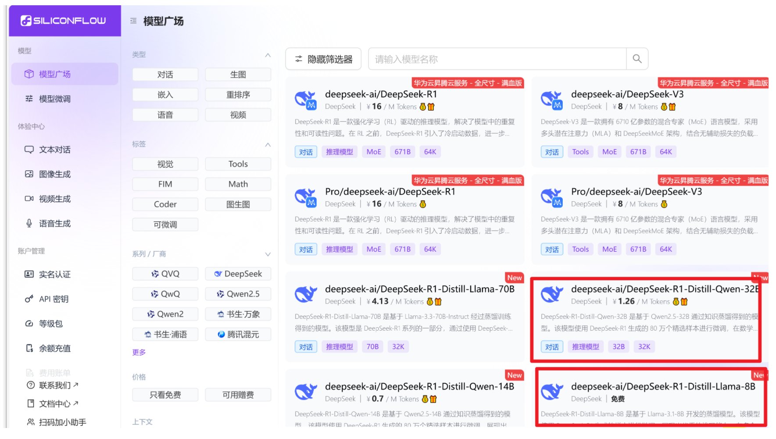This screenshot has width=776, height=439.
Task: Collapse the 类型 filter section
Action: [268, 55]
